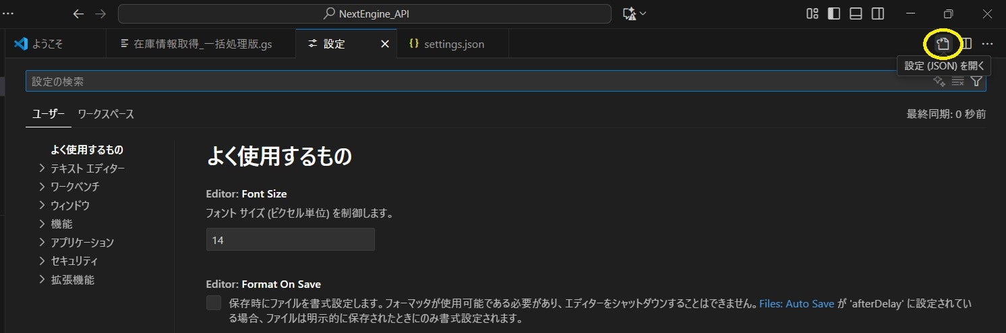Image resolution: width=1006 pixels, height=333 pixels.
Task: Open the Files: Auto Save link
Action: (x=797, y=303)
